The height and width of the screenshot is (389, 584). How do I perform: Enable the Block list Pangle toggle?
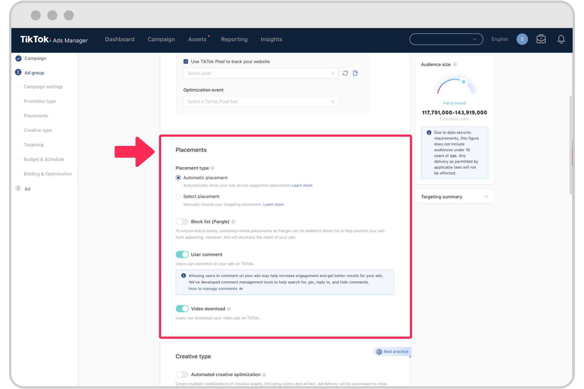[181, 222]
